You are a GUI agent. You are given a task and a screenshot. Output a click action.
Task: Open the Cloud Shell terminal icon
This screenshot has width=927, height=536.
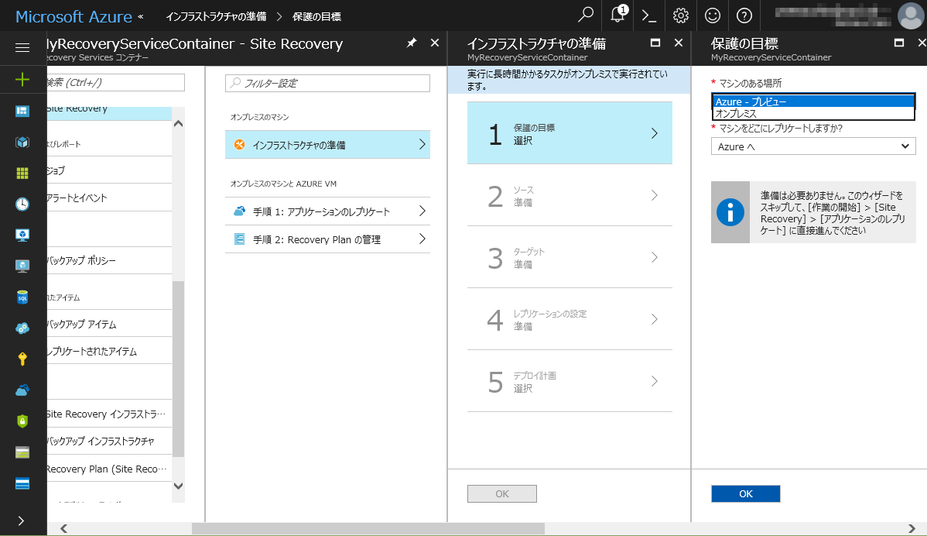[648, 15]
